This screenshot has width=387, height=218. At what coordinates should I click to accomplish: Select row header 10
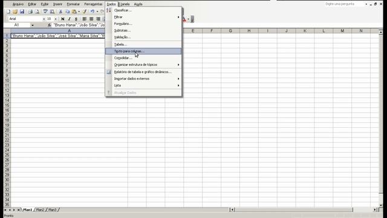click(7, 81)
